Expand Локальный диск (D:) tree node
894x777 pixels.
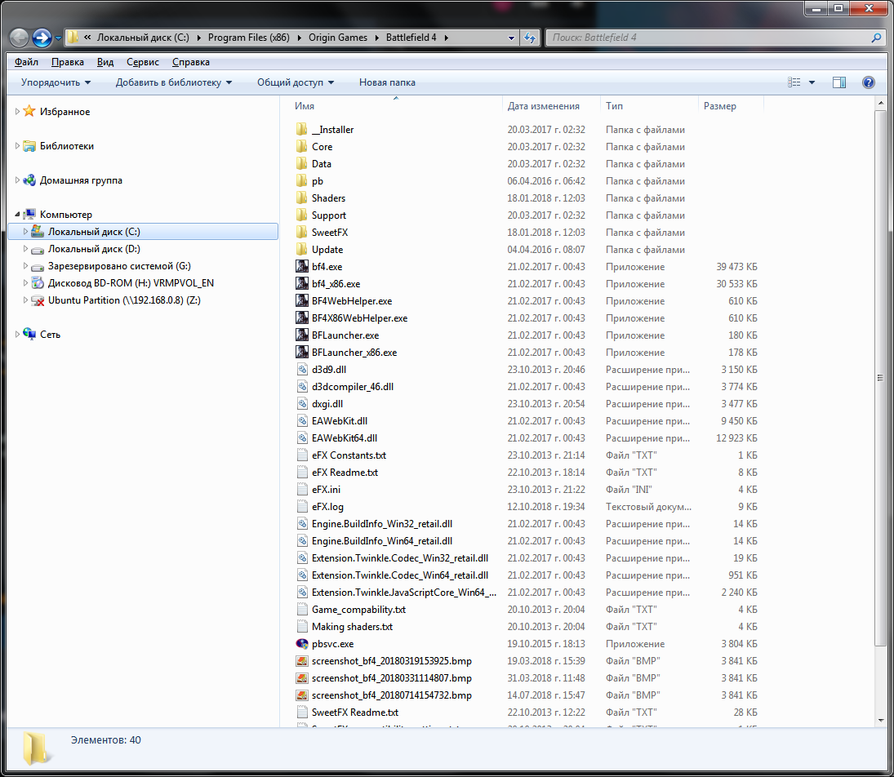click(x=26, y=249)
